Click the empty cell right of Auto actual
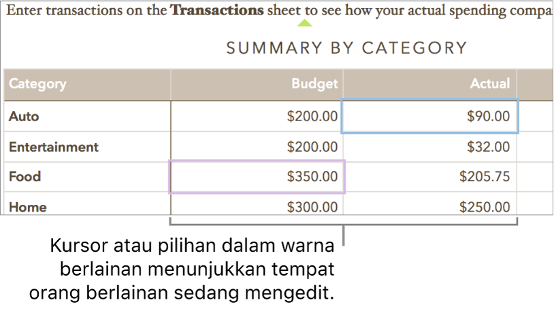Image resolution: width=554 pixels, height=311 pixels. 536,116
